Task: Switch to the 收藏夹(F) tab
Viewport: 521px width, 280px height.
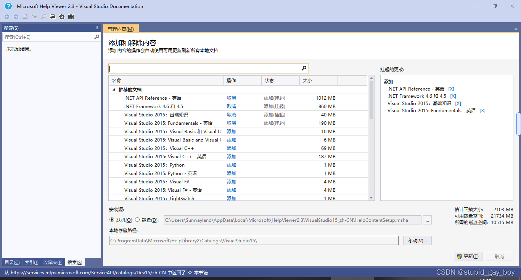Action: click(x=53, y=262)
